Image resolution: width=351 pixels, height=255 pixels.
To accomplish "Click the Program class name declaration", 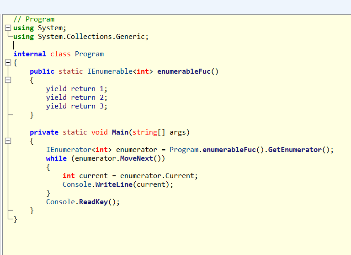I will click(x=89, y=54).
